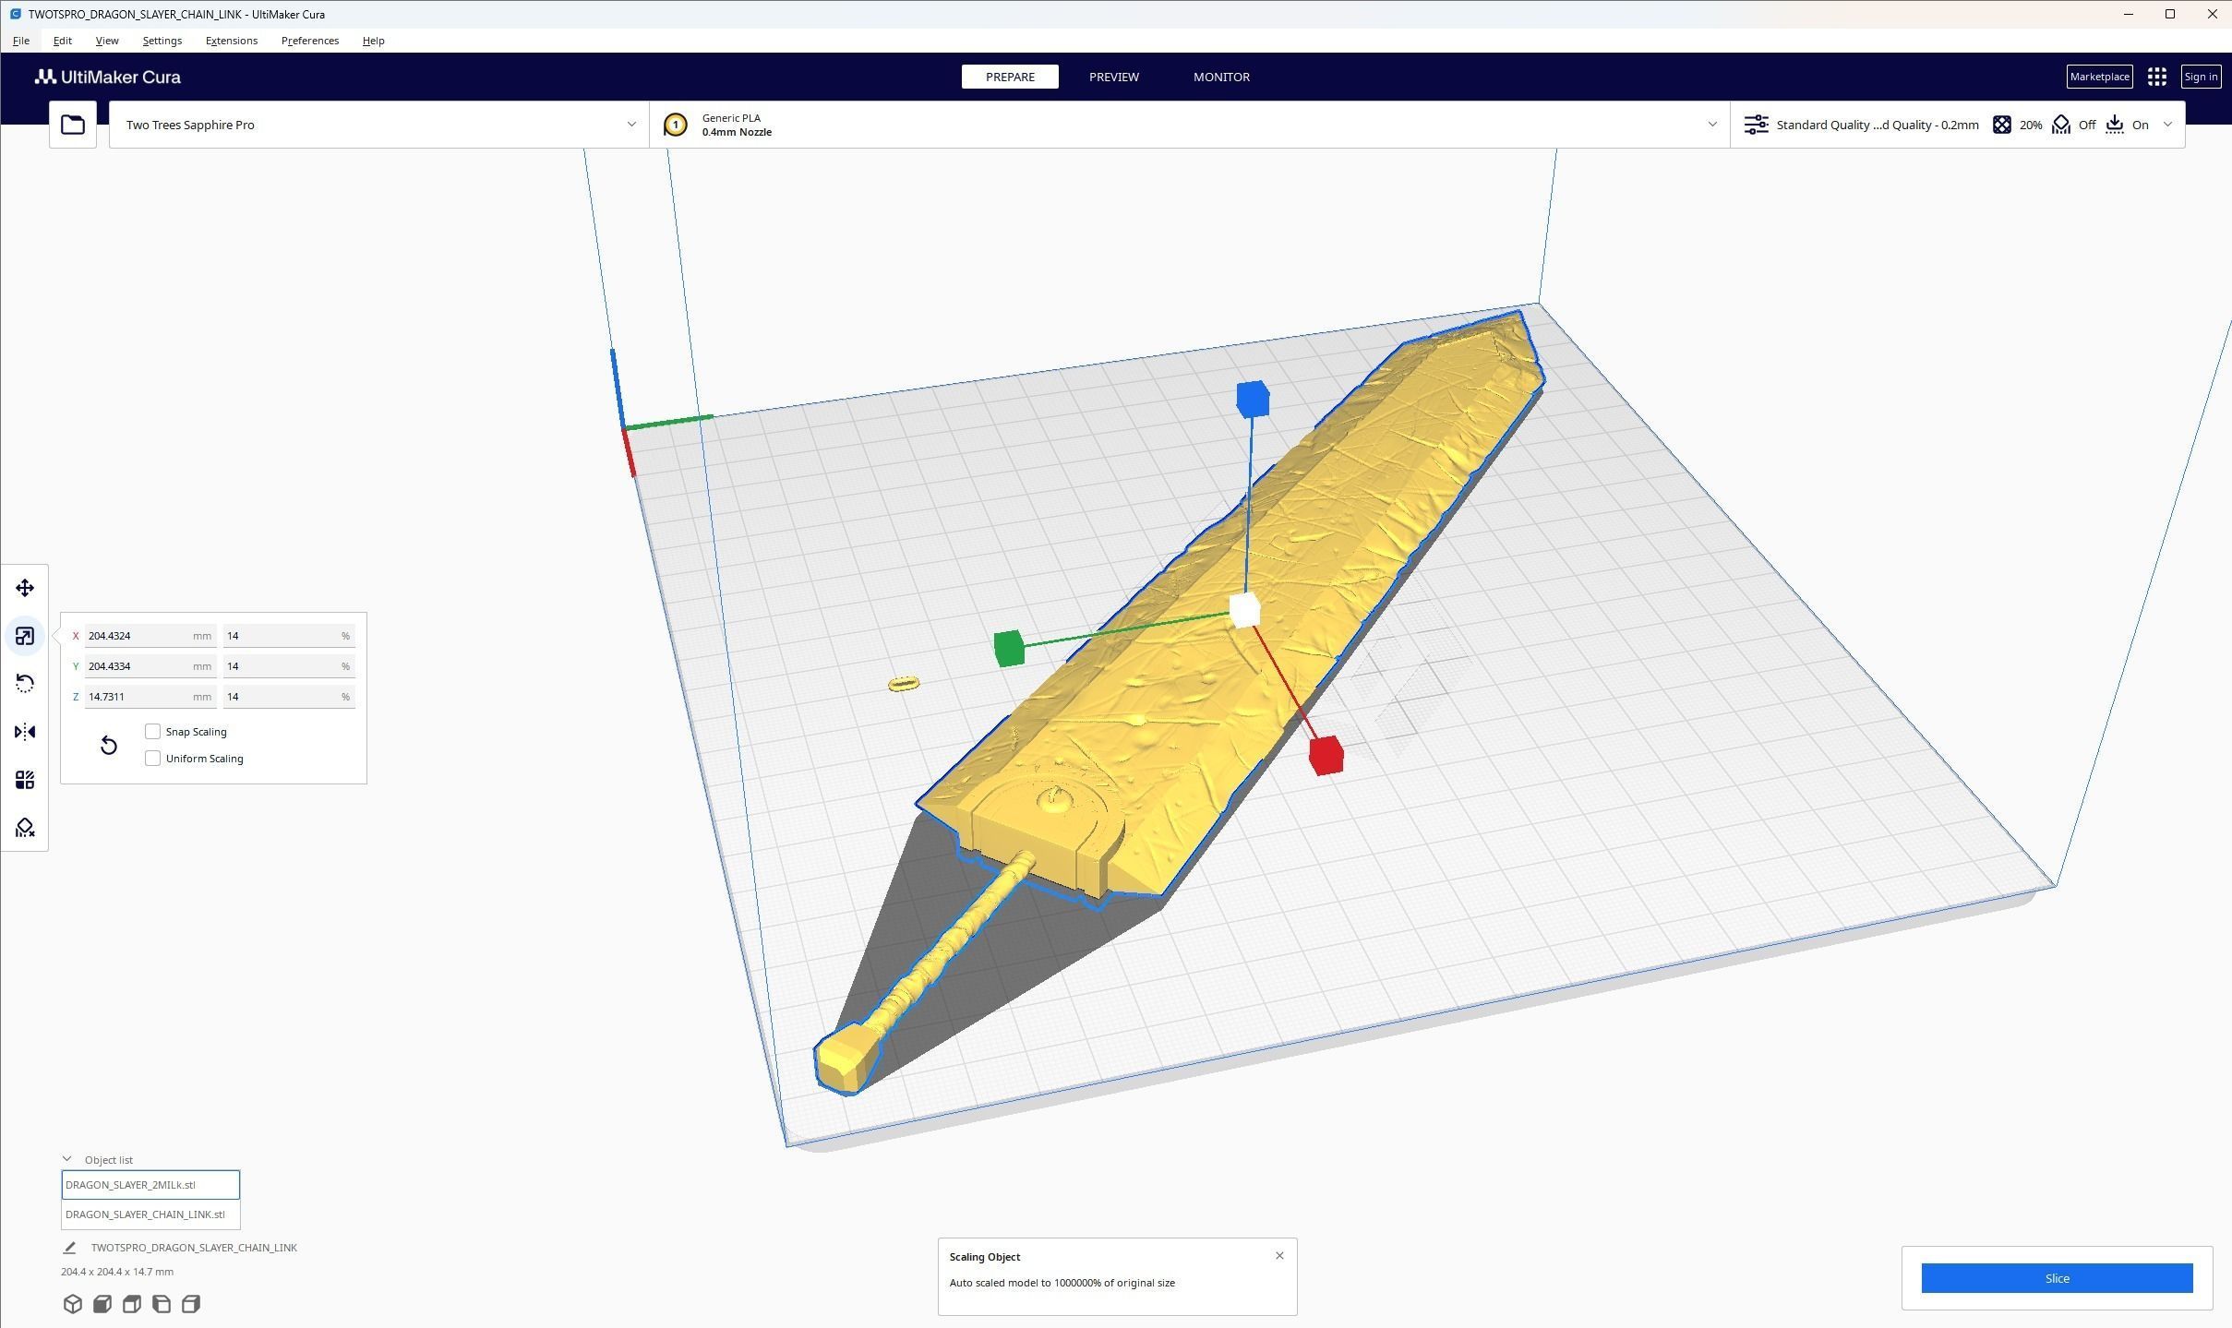The width and height of the screenshot is (2232, 1328).
Task: Switch to left view icon
Action: 162,1303
